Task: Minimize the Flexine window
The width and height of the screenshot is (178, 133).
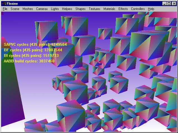Action: [164, 4]
